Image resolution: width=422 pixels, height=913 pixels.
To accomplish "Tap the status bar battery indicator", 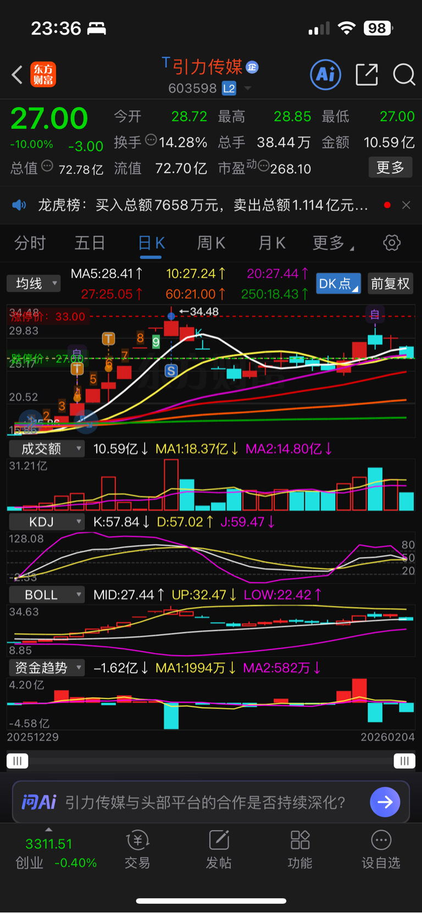I will tap(378, 28).
